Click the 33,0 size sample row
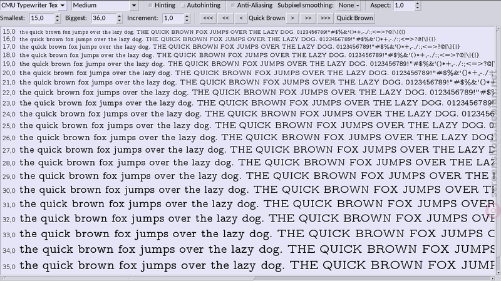The image size is (501, 281). (248, 234)
